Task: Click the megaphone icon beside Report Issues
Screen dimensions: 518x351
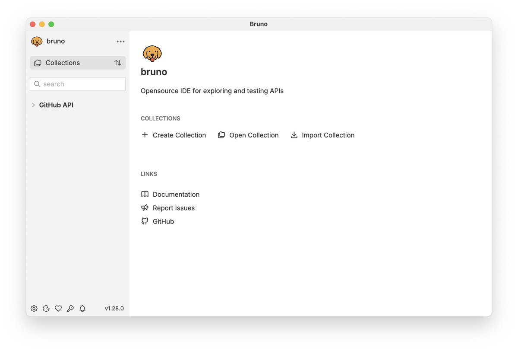Action: click(145, 207)
